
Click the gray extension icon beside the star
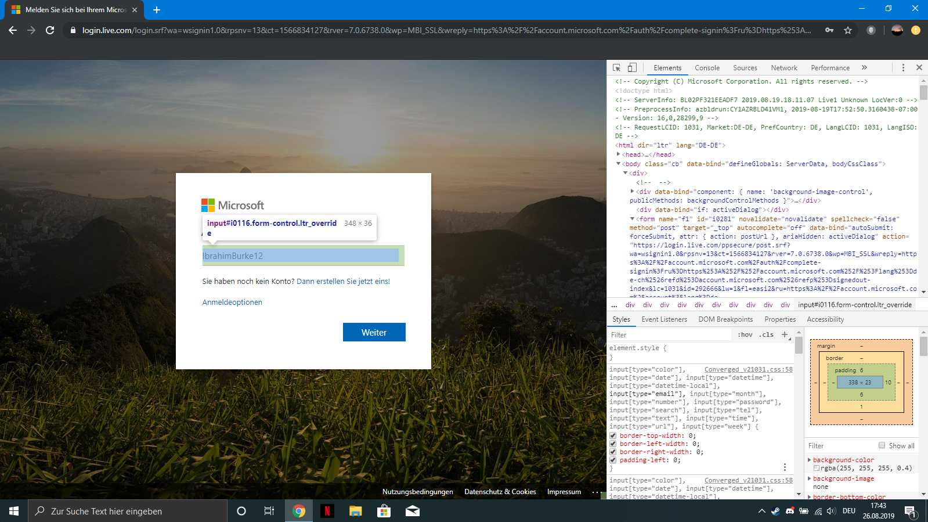coord(871,30)
